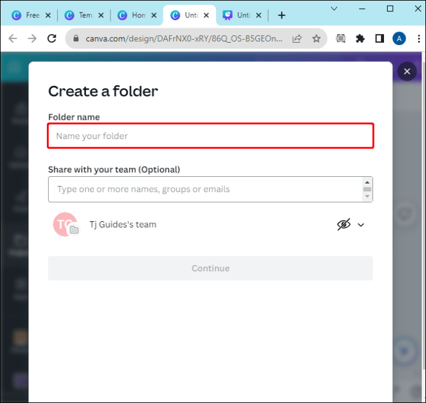The height and width of the screenshot is (403, 426).
Task: Expand the team access dropdown chevron
Action: click(361, 225)
